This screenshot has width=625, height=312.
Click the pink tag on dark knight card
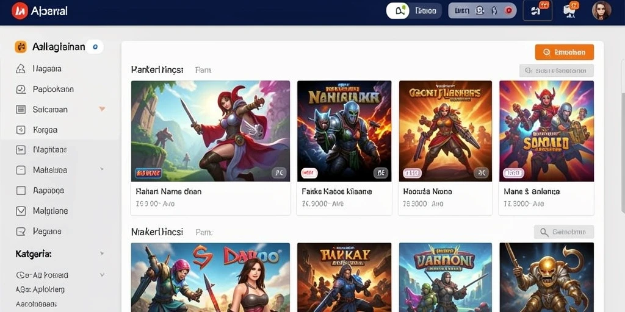click(x=309, y=172)
